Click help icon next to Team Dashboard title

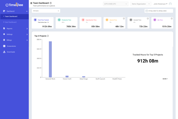51,3
